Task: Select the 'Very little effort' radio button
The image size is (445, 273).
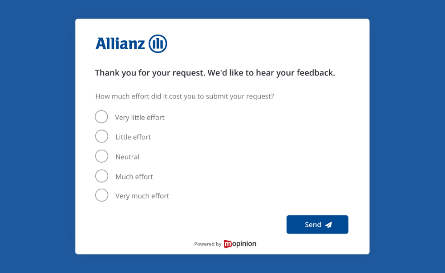Action: tap(101, 117)
